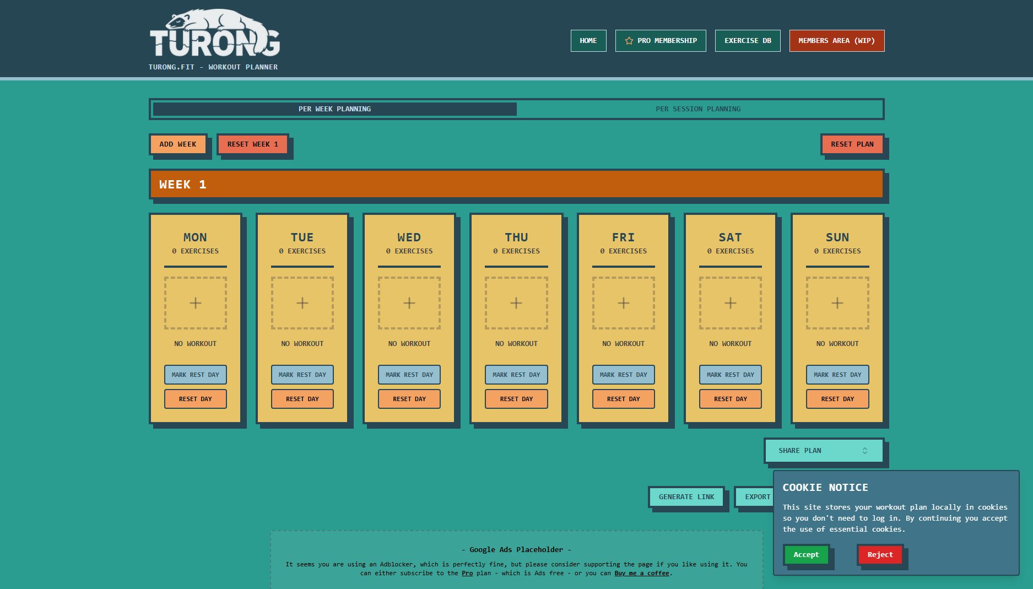The width and height of the screenshot is (1033, 589).
Task: Switch to Per Session Planning tab
Action: click(x=698, y=109)
